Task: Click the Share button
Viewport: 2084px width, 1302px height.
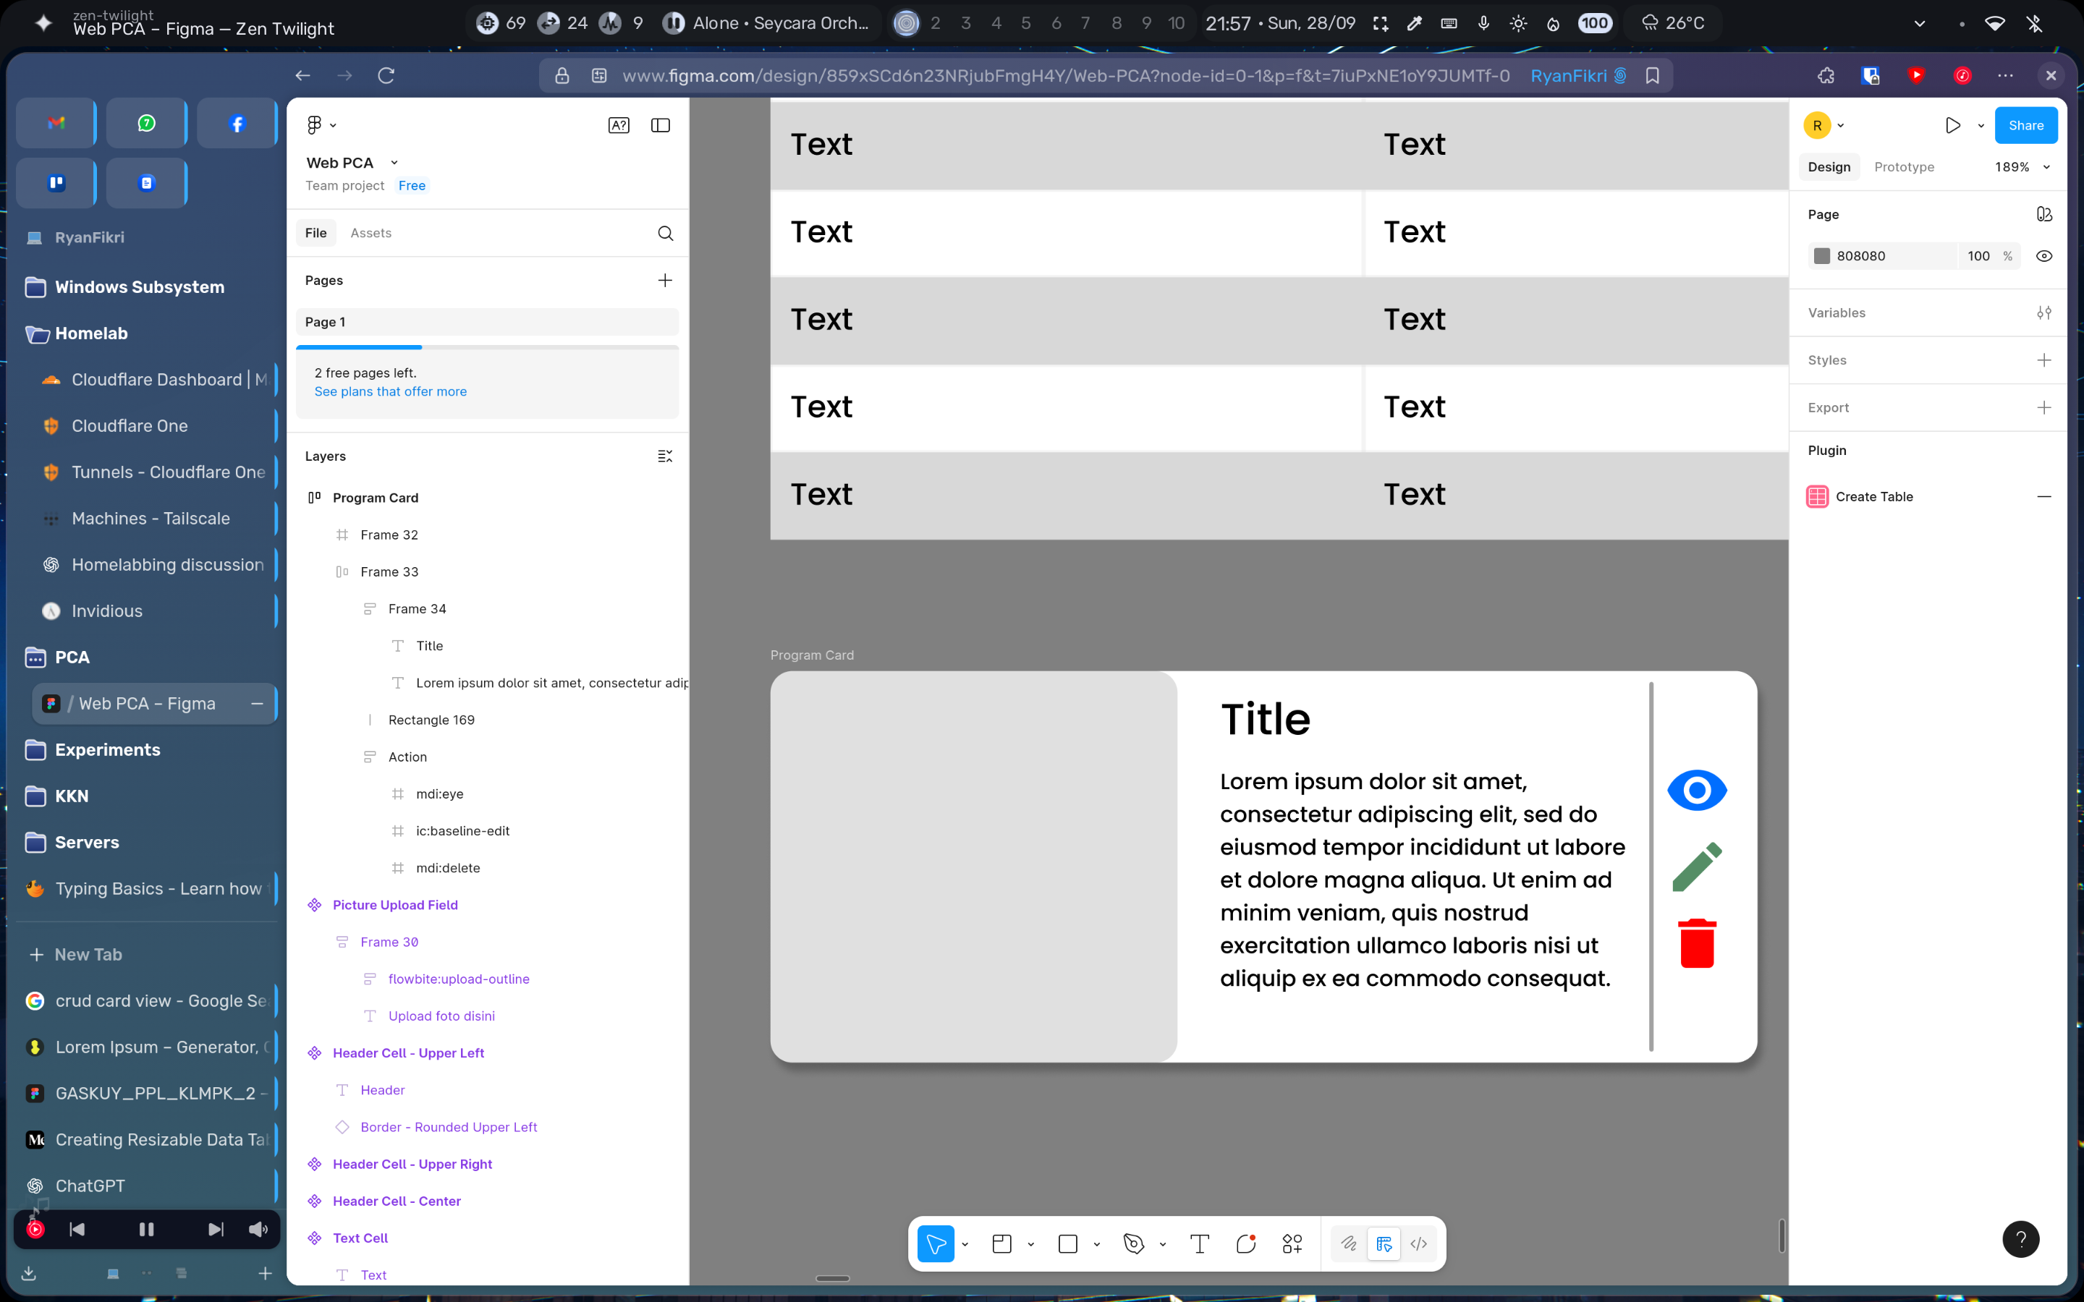Action: point(2025,126)
